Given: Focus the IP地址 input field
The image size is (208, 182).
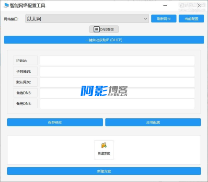Looking at the screenshot, I should click(117, 61).
